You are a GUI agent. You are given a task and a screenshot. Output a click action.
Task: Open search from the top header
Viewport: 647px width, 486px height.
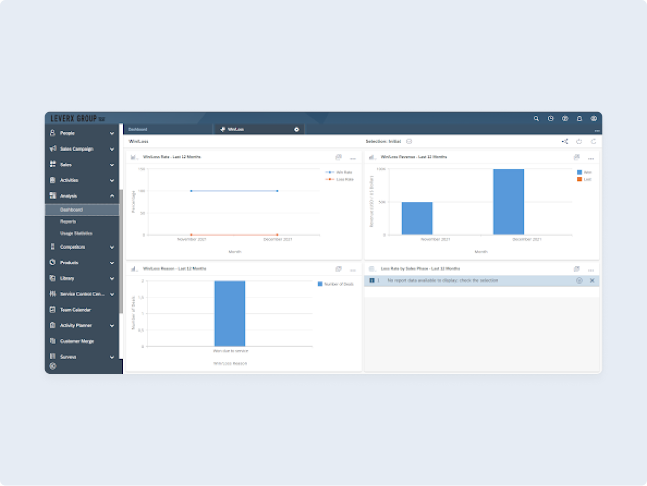[536, 119]
